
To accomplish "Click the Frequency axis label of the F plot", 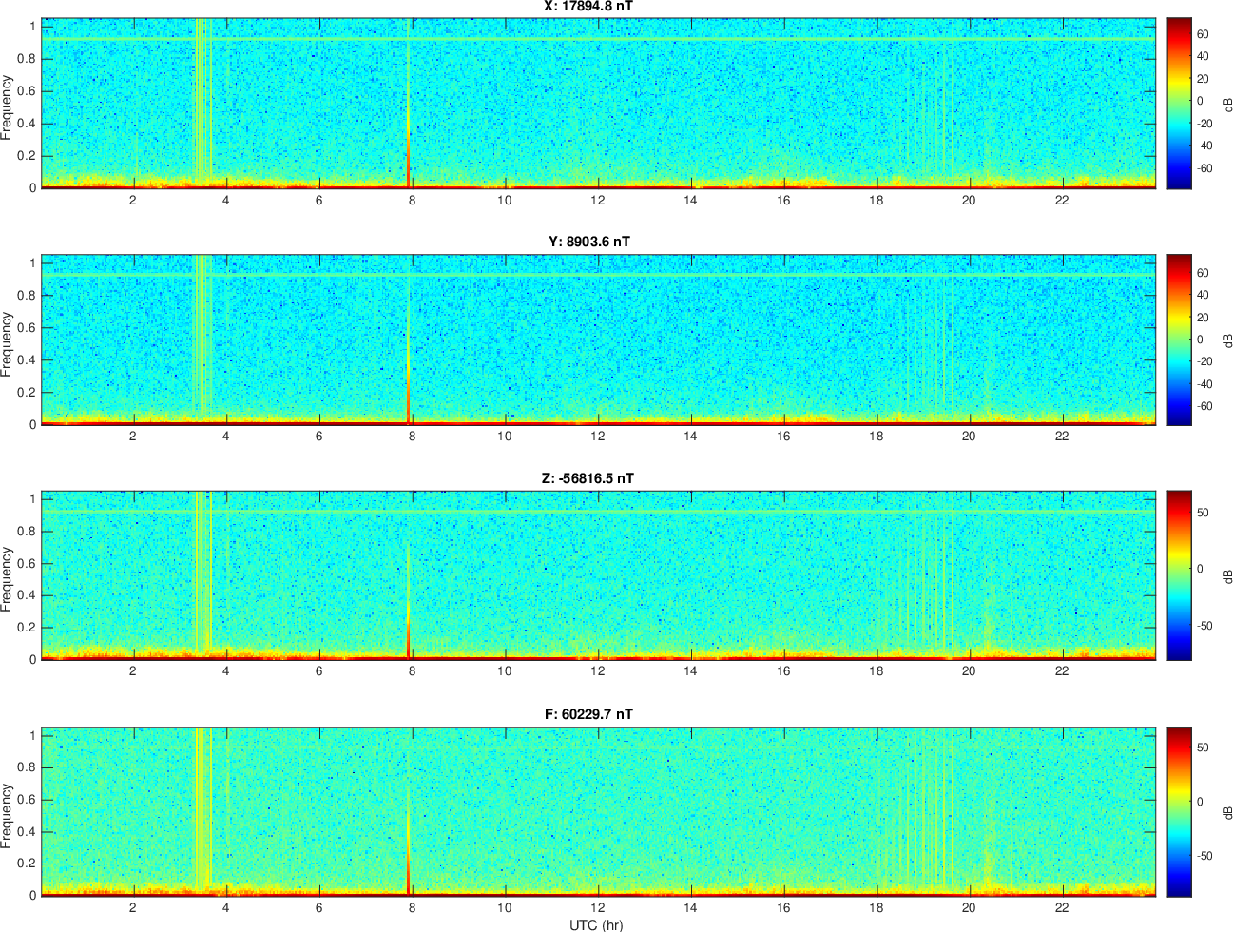I will [8, 816].
